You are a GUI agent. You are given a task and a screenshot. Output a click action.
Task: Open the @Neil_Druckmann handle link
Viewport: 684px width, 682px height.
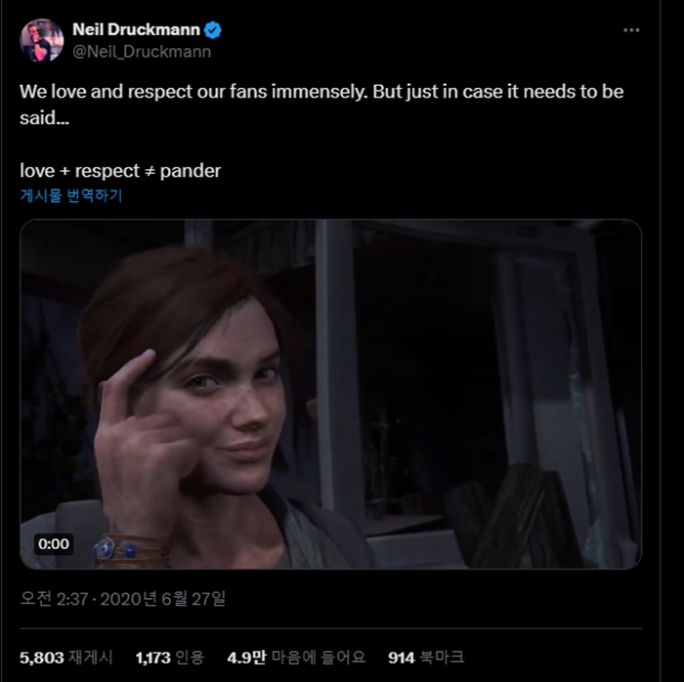click(x=141, y=52)
